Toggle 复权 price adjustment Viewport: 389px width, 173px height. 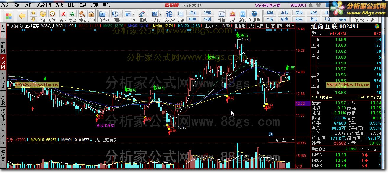click(x=260, y=26)
